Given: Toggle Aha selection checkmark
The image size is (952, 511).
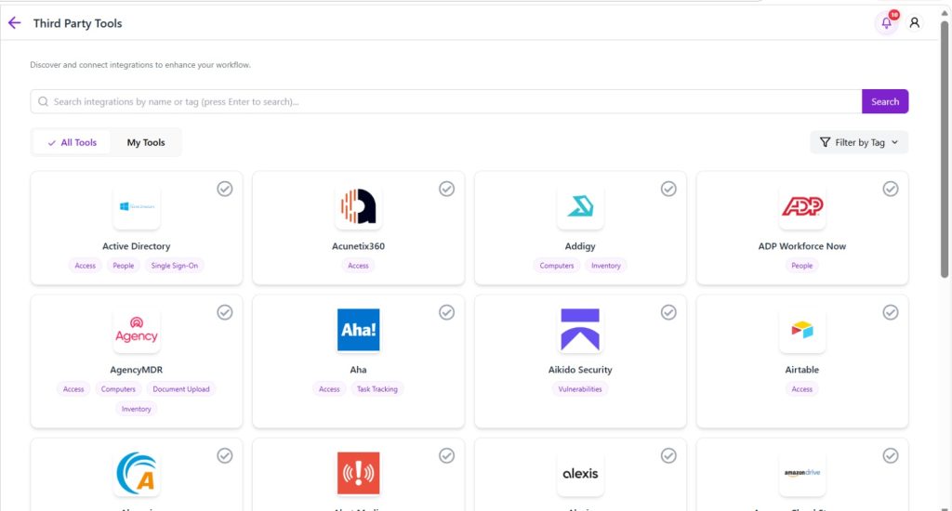Looking at the screenshot, I should click(x=447, y=312).
